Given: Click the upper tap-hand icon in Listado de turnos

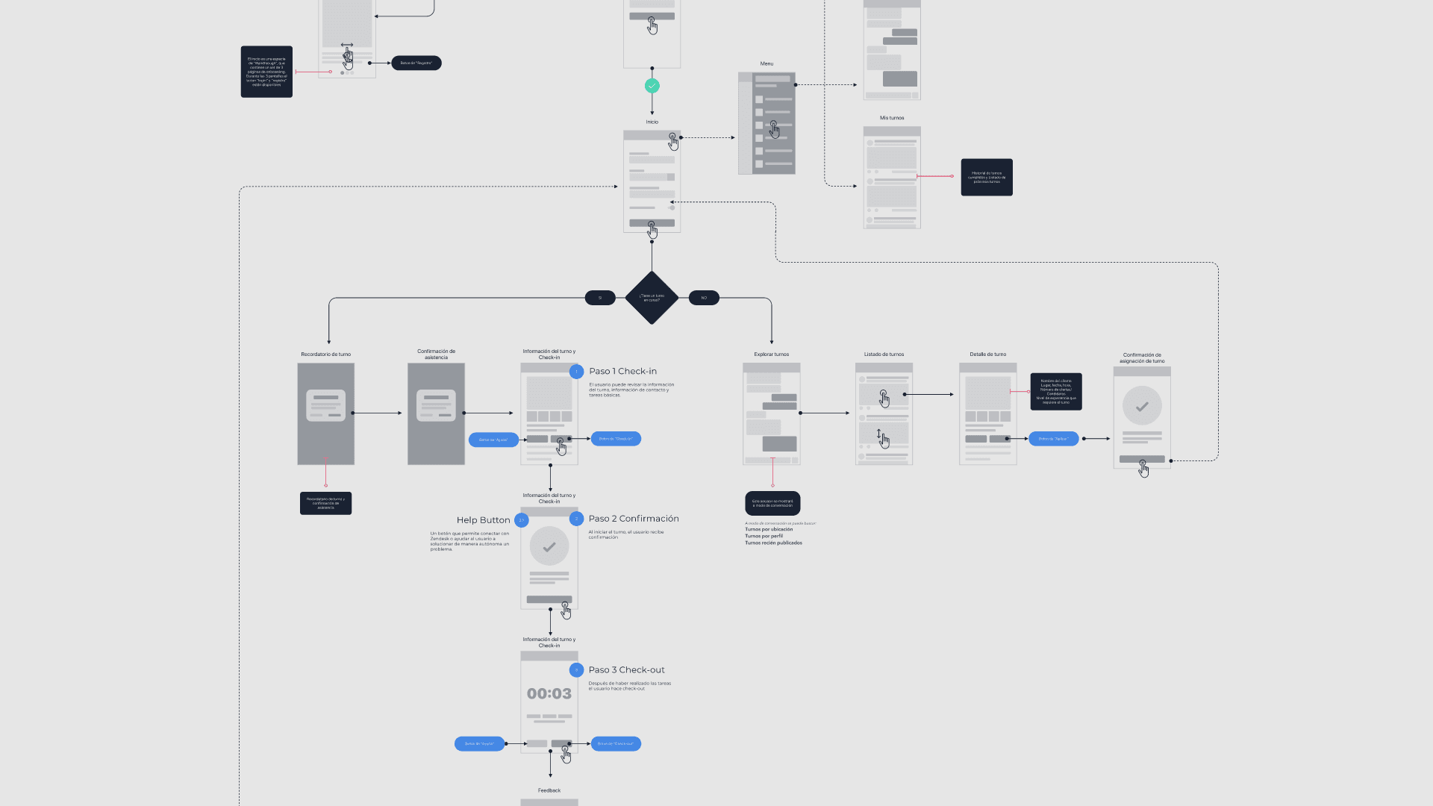Looking at the screenshot, I should click(884, 399).
